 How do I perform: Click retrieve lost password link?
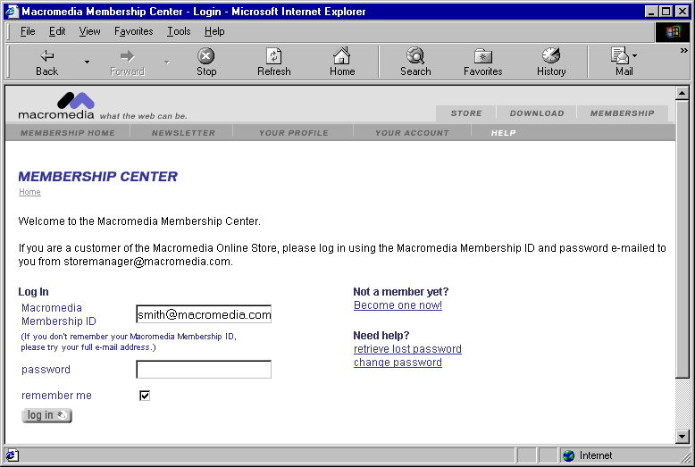click(x=407, y=349)
